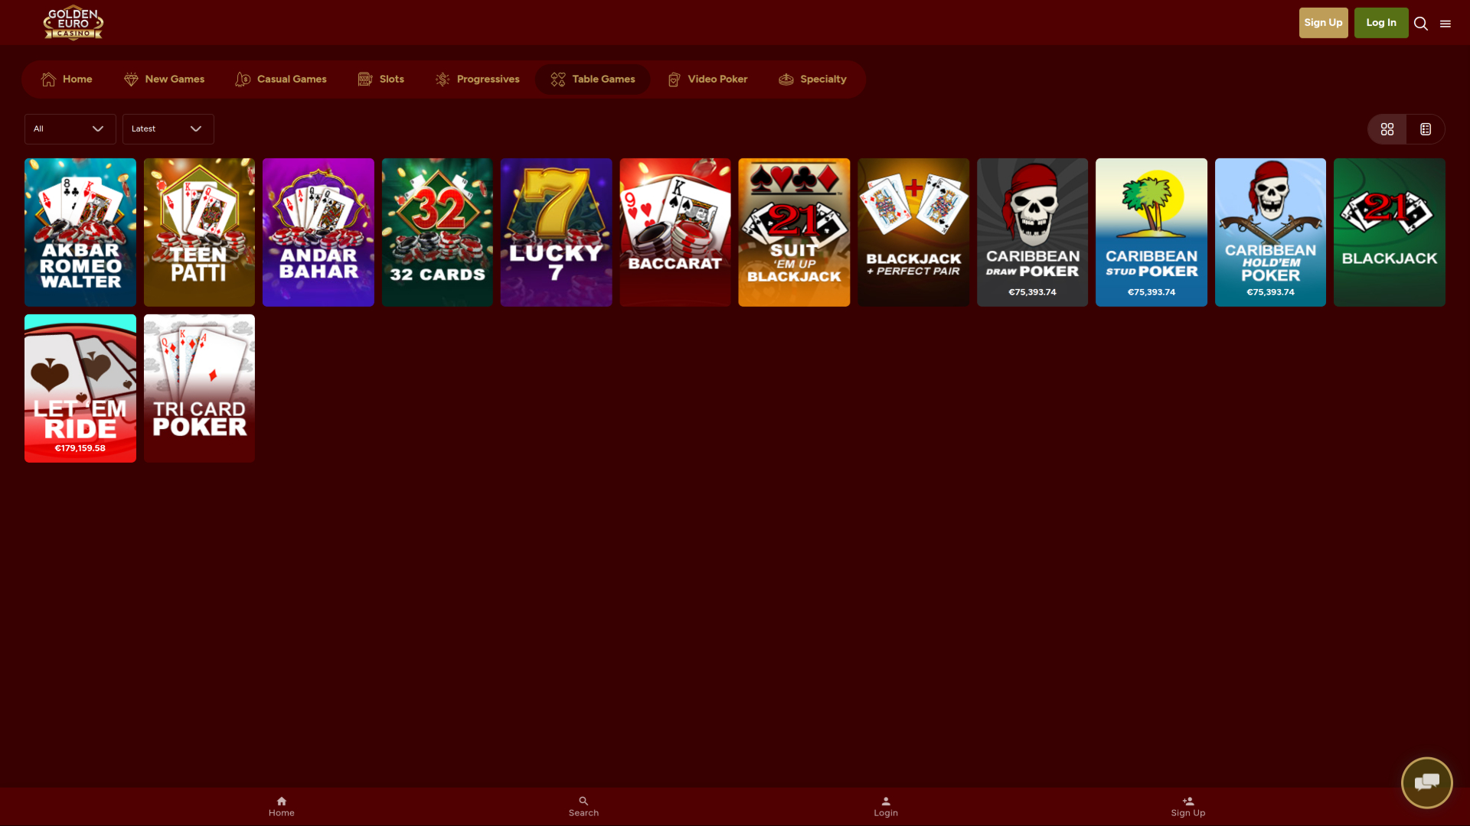Open the Latest dropdown chevron arrow
The image size is (1470, 826).
coord(195,128)
